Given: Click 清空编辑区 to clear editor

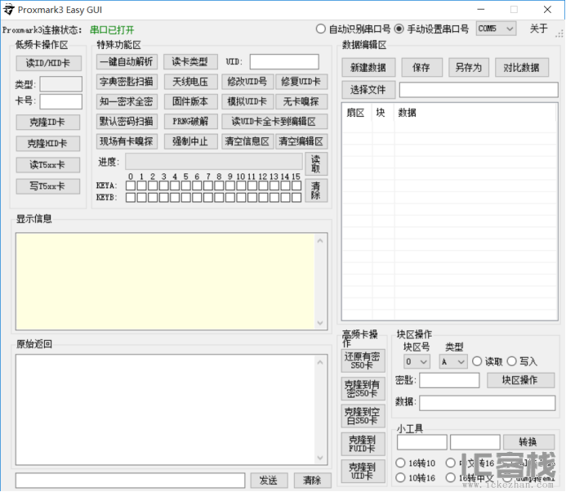Looking at the screenshot, I should pyautogui.click(x=301, y=141).
